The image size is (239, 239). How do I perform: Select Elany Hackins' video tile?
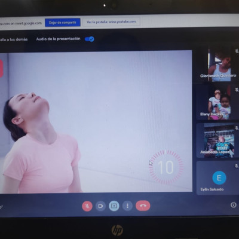(x=217, y=103)
